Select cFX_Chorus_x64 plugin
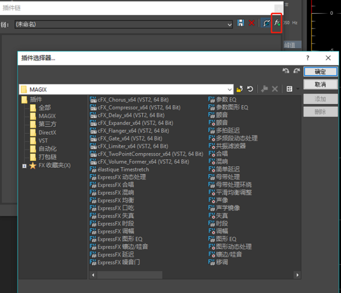 [x=129, y=100]
